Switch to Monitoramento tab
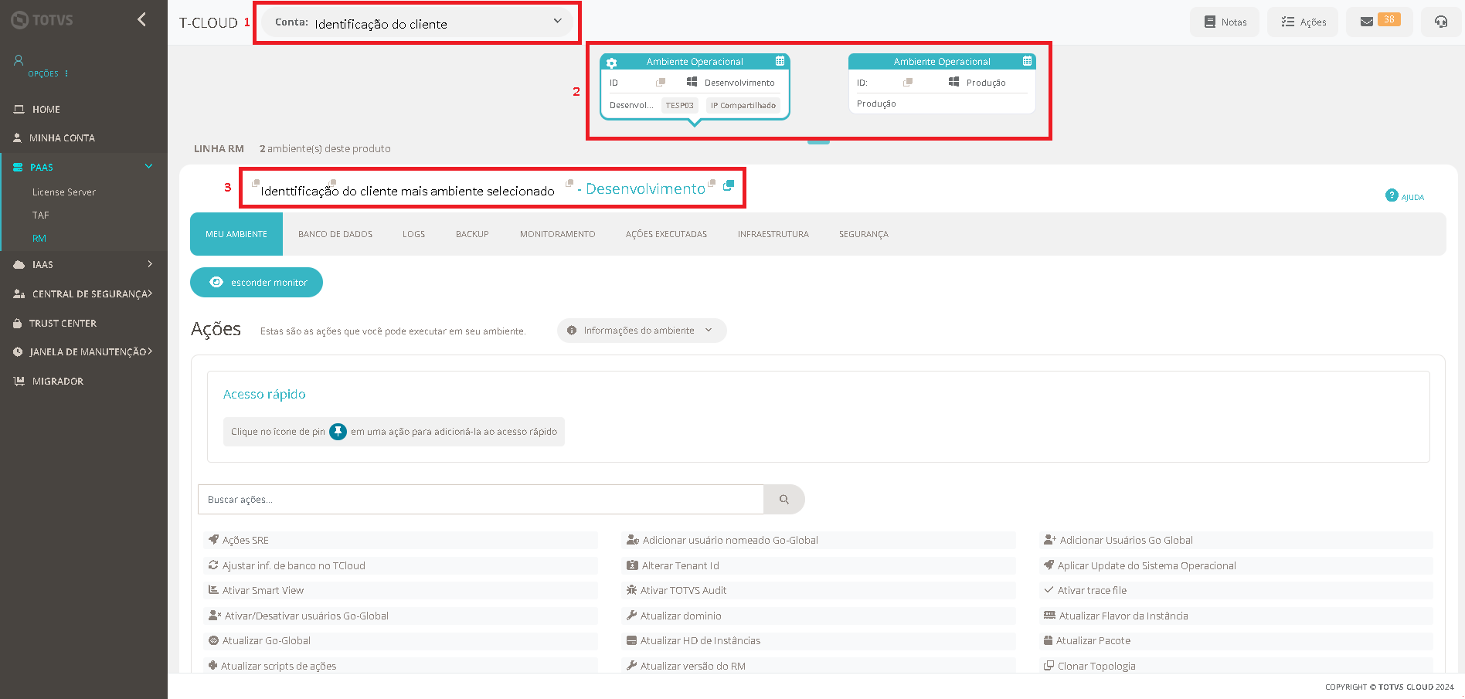 pos(558,234)
